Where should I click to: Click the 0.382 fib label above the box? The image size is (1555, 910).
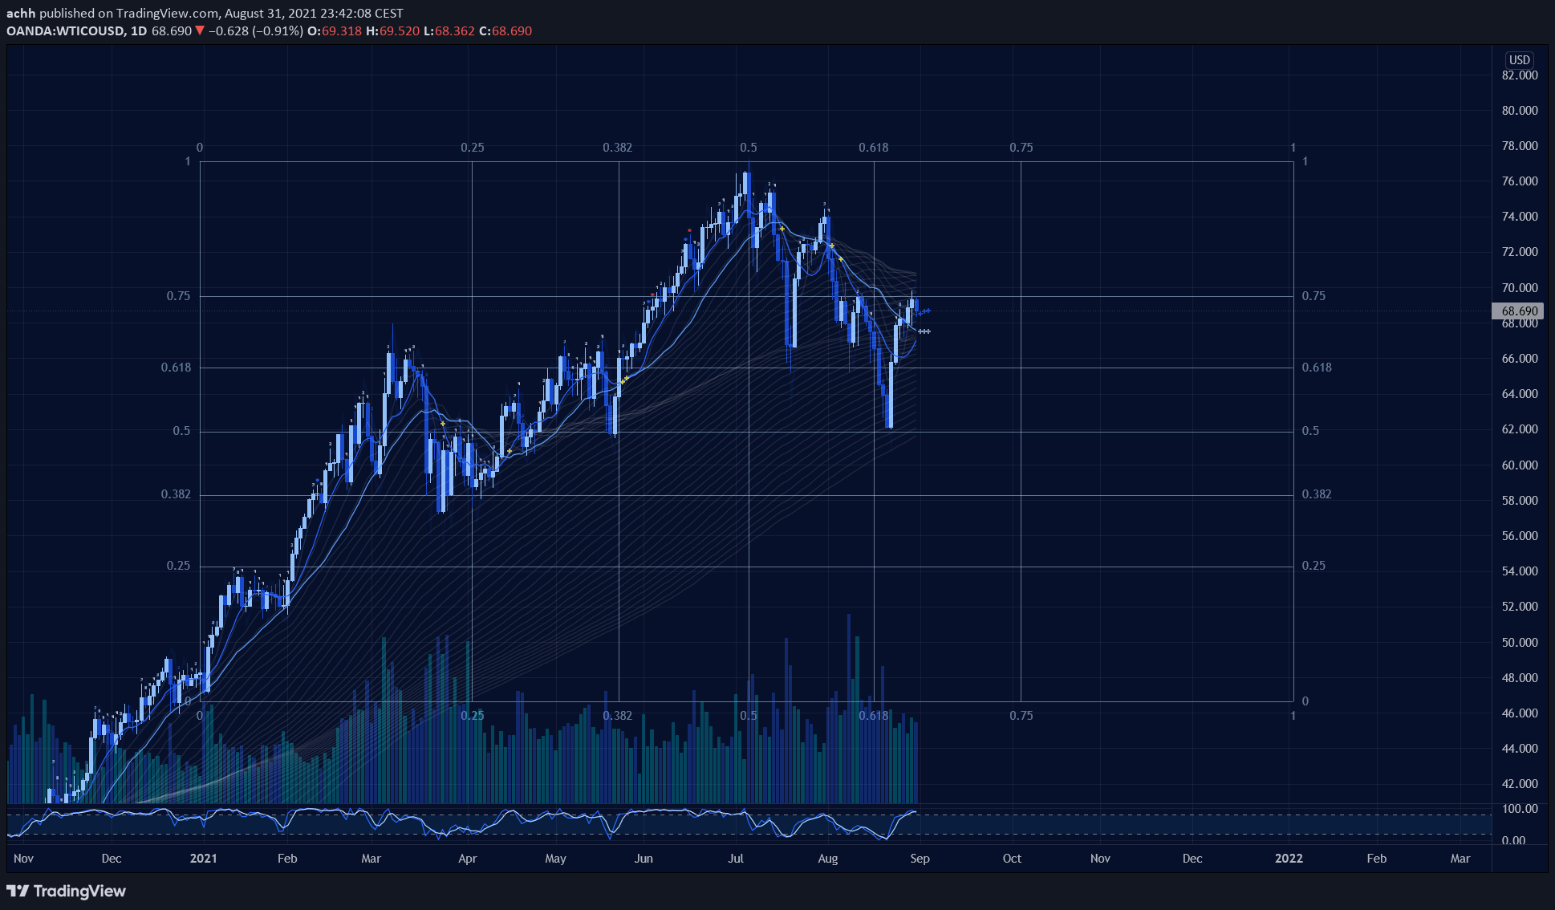(x=617, y=147)
